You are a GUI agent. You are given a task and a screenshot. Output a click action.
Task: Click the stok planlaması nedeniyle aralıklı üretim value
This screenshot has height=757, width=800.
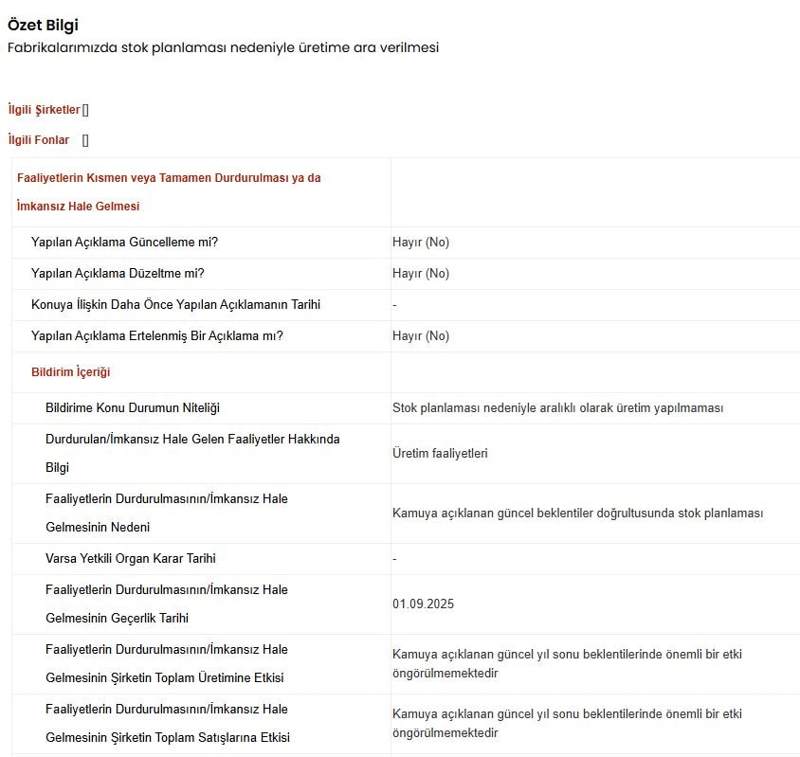click(x=557, y=408)
